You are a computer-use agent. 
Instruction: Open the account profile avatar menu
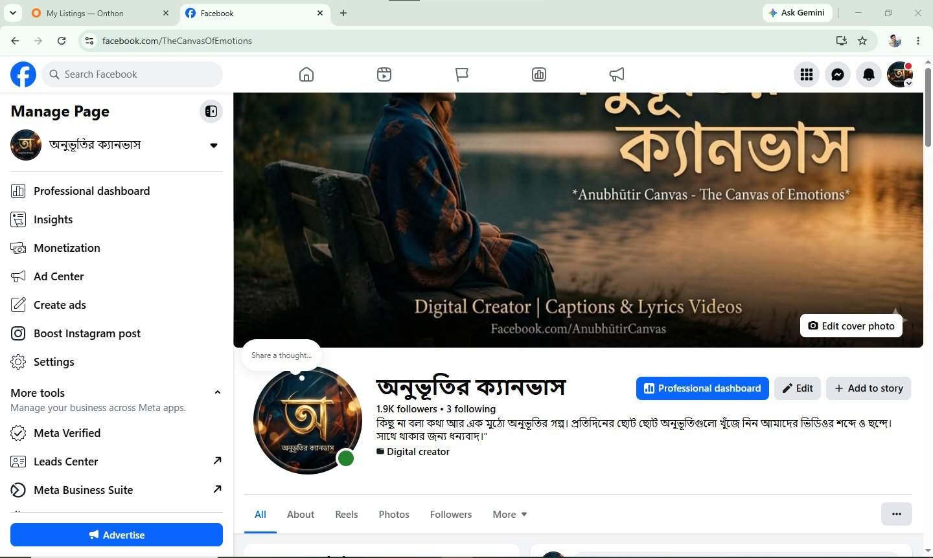(x=900, y=74)
